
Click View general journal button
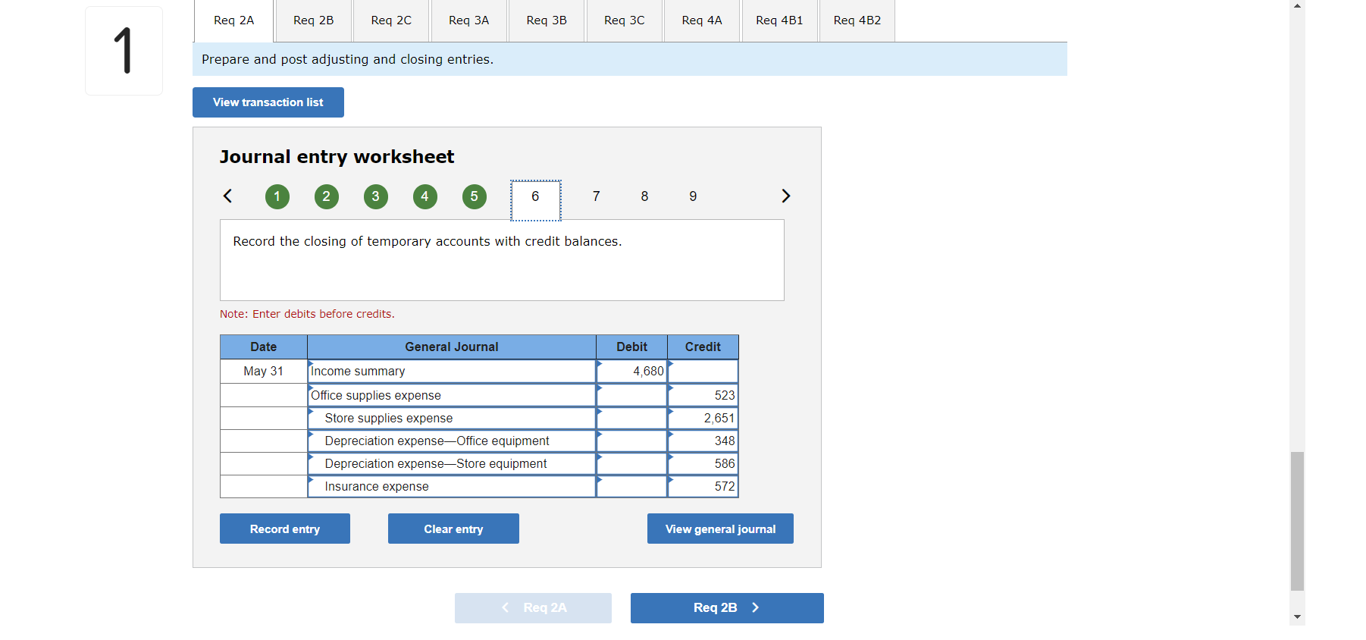pos(720,529)
